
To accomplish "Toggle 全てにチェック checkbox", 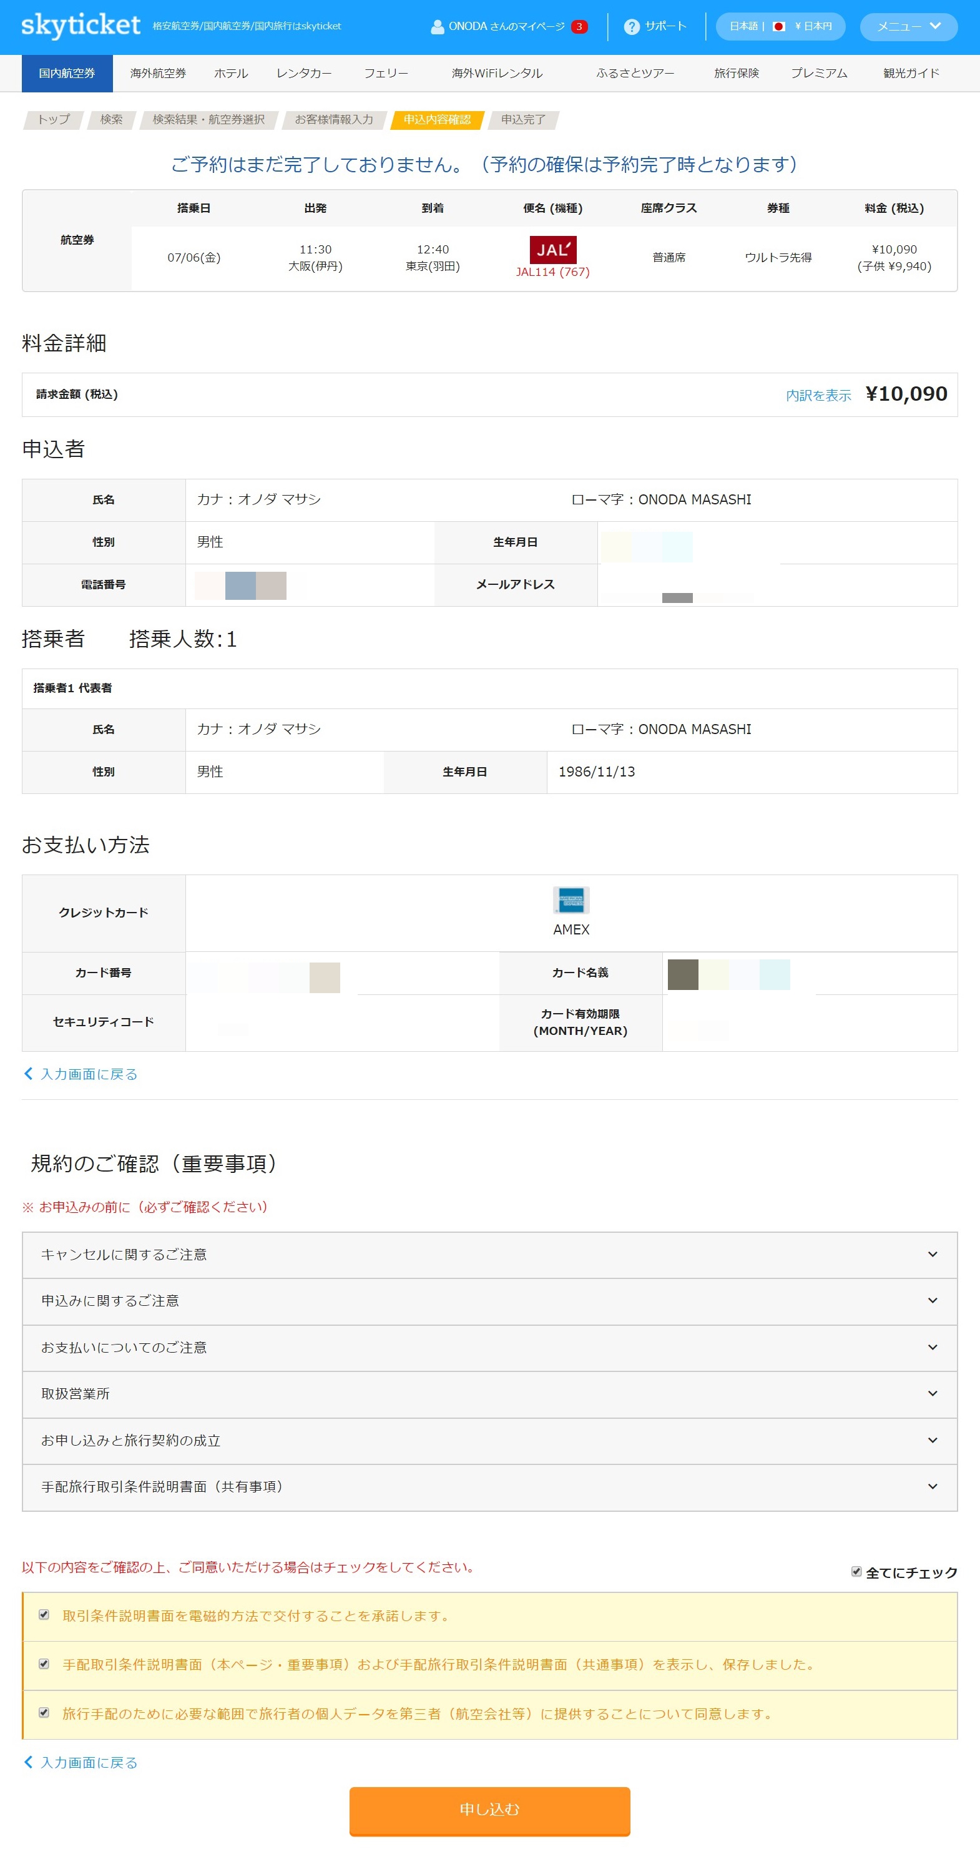I will click(x=856, y=1571).
